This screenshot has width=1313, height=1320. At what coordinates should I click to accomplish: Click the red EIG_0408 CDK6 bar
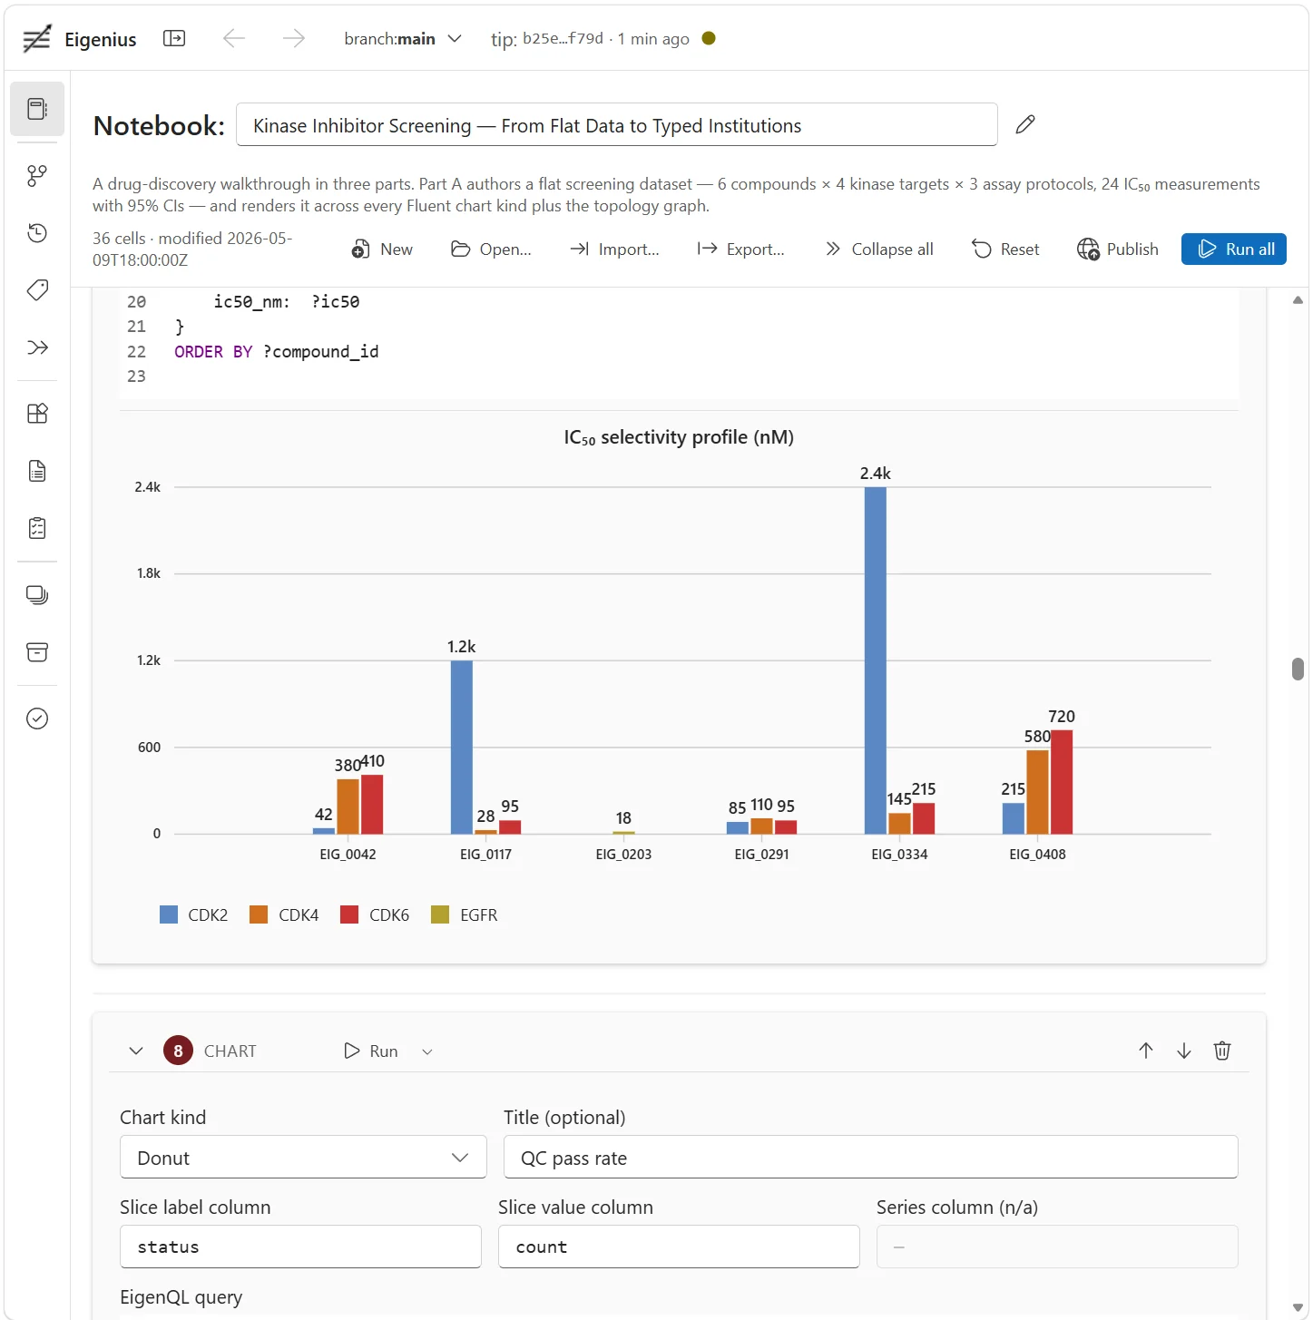[x=1062, y=782]
